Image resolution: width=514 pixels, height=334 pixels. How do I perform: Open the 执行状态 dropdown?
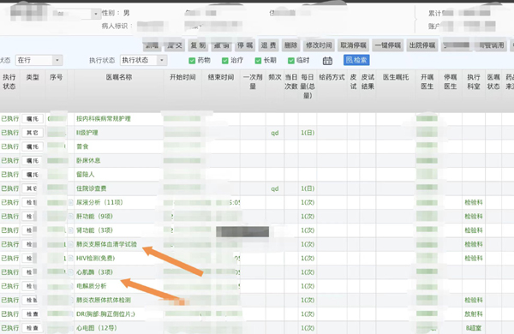[144, 60]
